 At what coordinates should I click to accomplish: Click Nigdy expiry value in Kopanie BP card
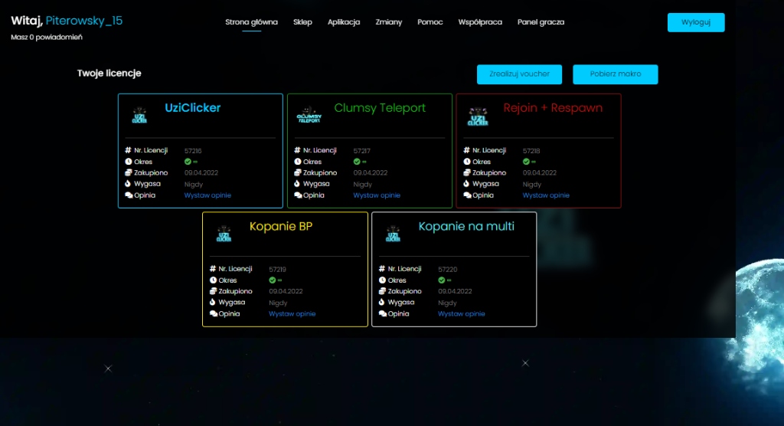click(x=278, y=303)
